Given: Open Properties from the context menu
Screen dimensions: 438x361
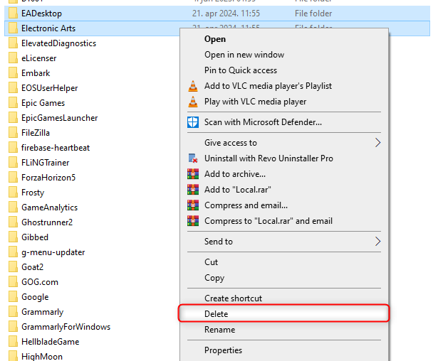Looking at the screenshot, I should (284, 350).
